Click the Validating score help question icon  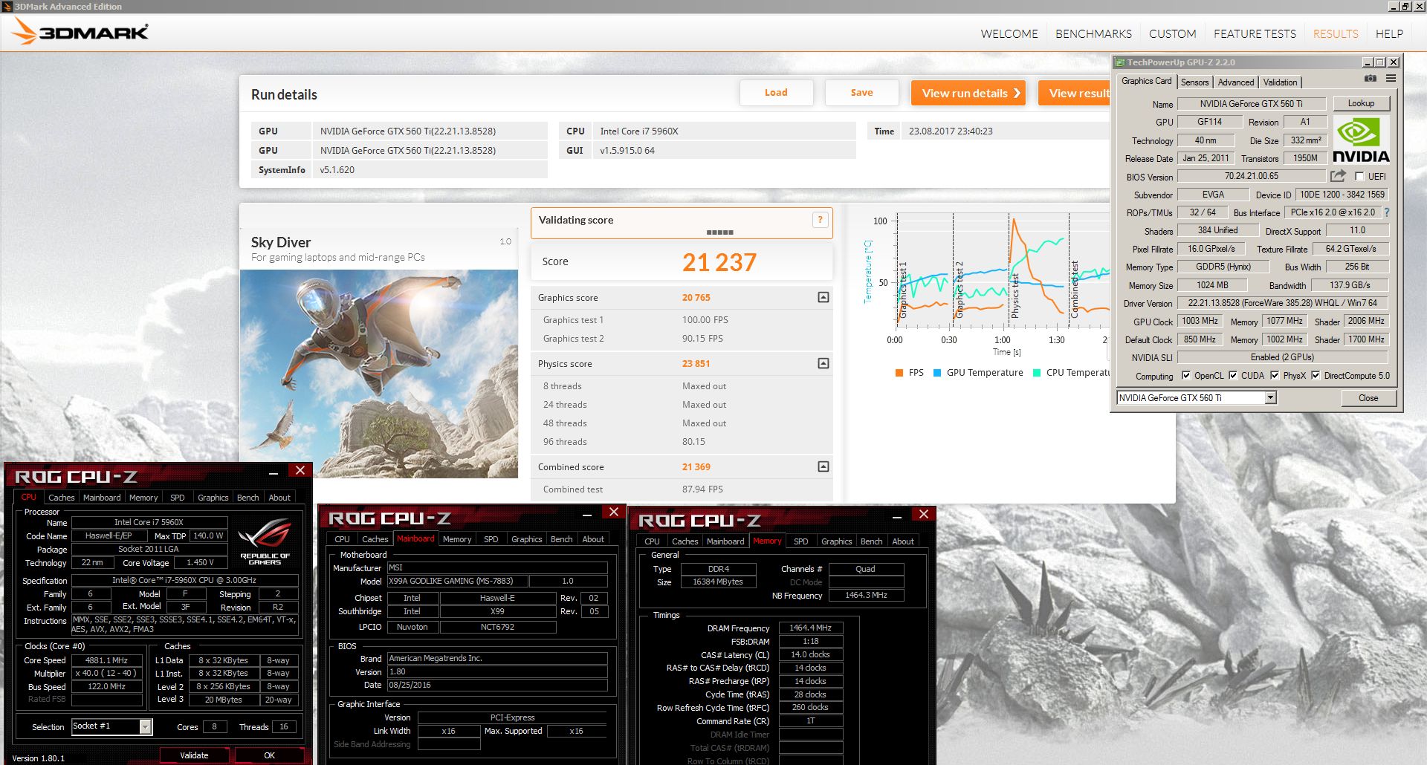(x=820, y=220)
